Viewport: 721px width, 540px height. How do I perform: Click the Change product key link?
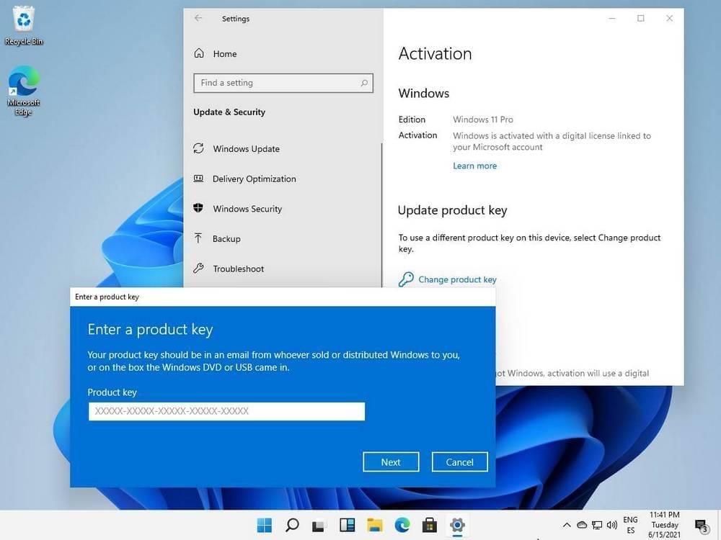tap(457, 279)
